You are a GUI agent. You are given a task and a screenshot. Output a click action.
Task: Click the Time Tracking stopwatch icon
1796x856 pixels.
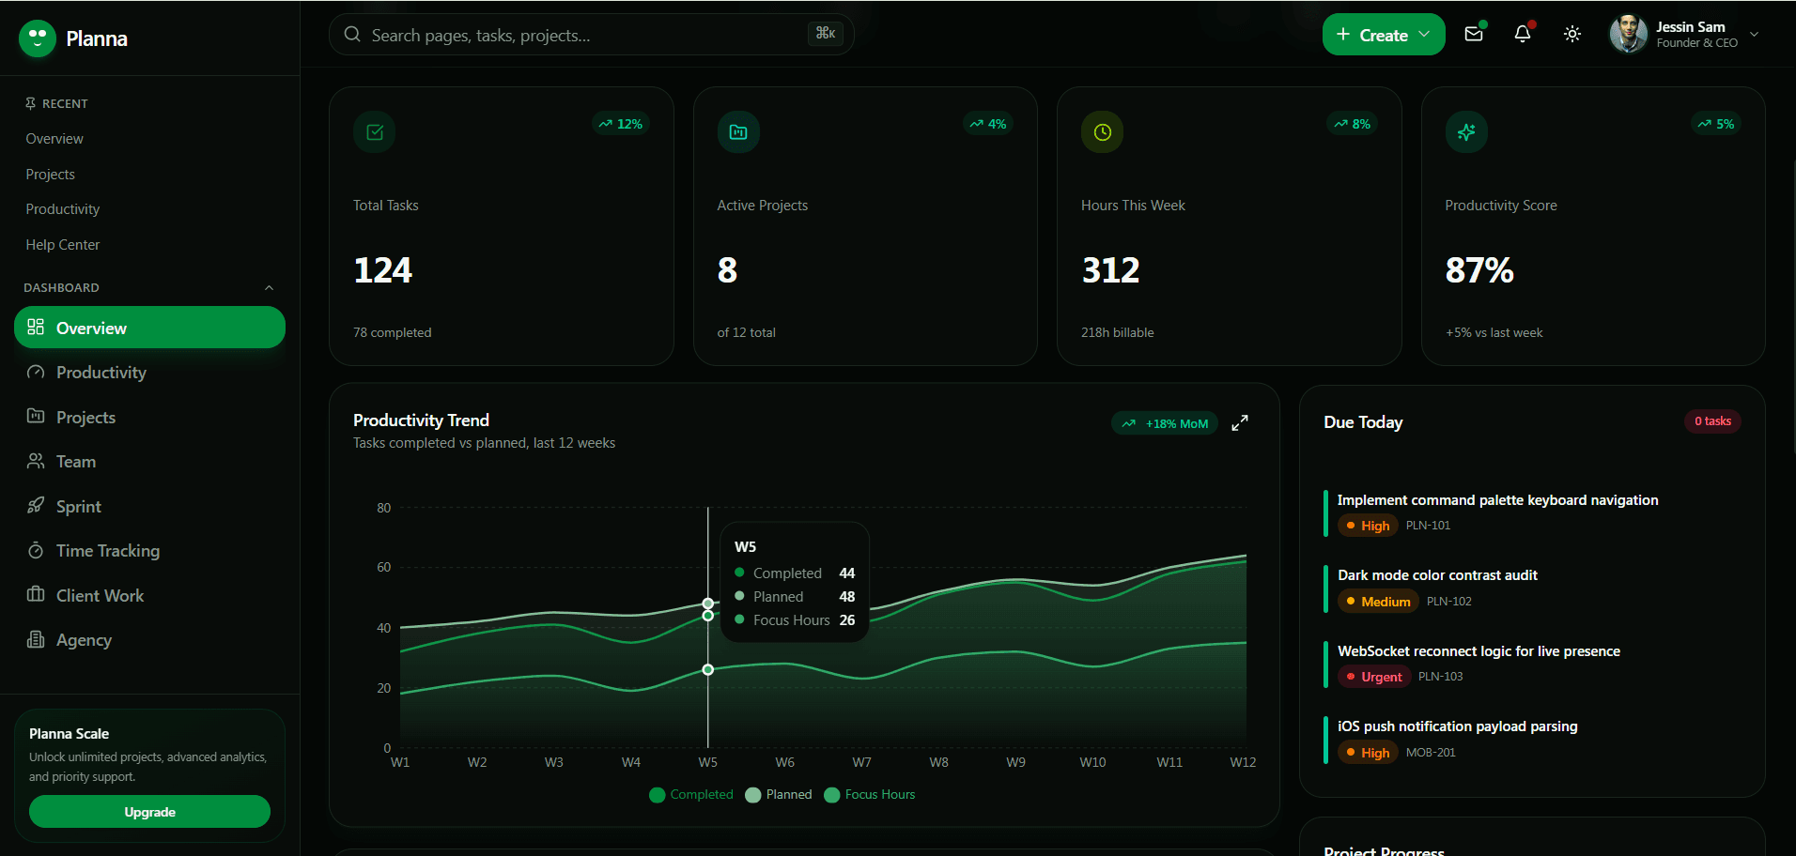(36, 550)
